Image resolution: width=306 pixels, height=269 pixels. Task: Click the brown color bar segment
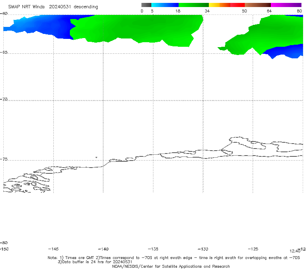click(x=258, y=5)
